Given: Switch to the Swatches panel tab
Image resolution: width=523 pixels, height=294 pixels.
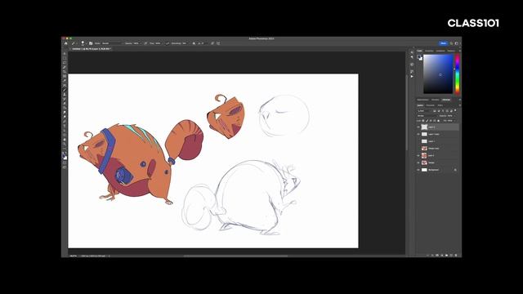Looking at the screenshot, I should pos(429,51).
